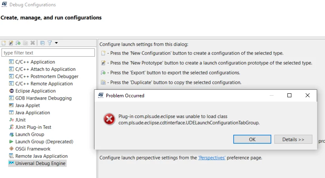
Task: Open the 'Perspectives' preference page link
Action: [212, 158]
